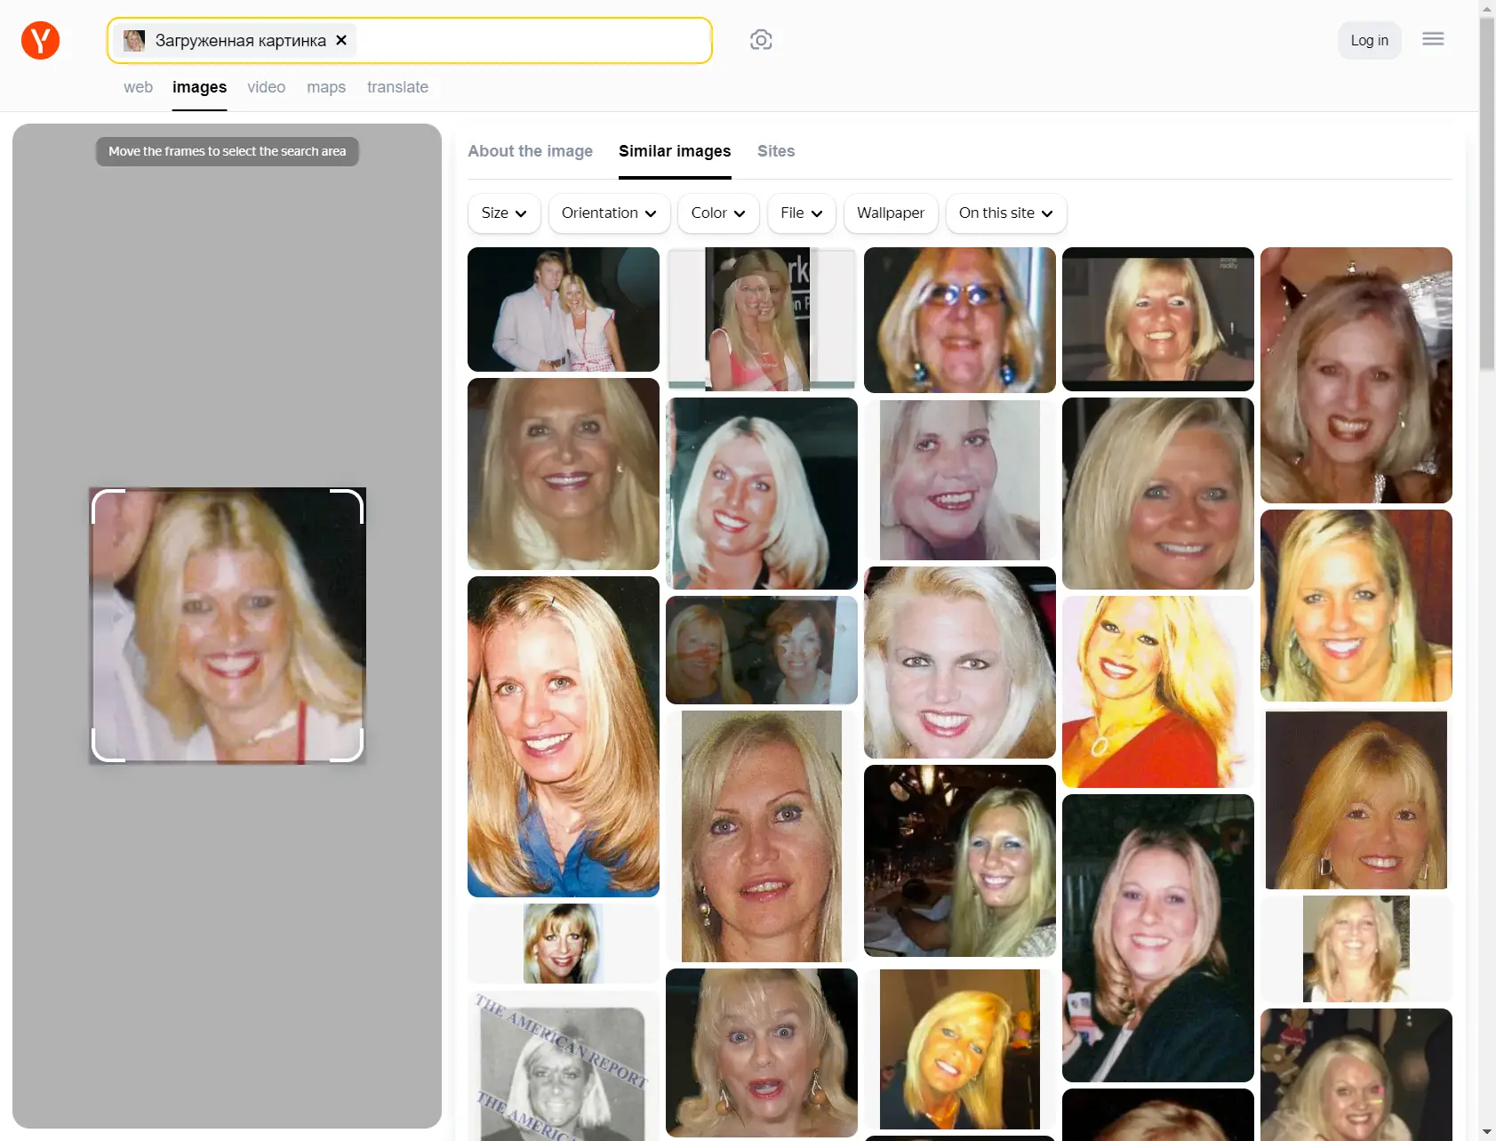1496x1141 pixels.
Task: Click the Yandex logo icon
Action: click(40, 40)
